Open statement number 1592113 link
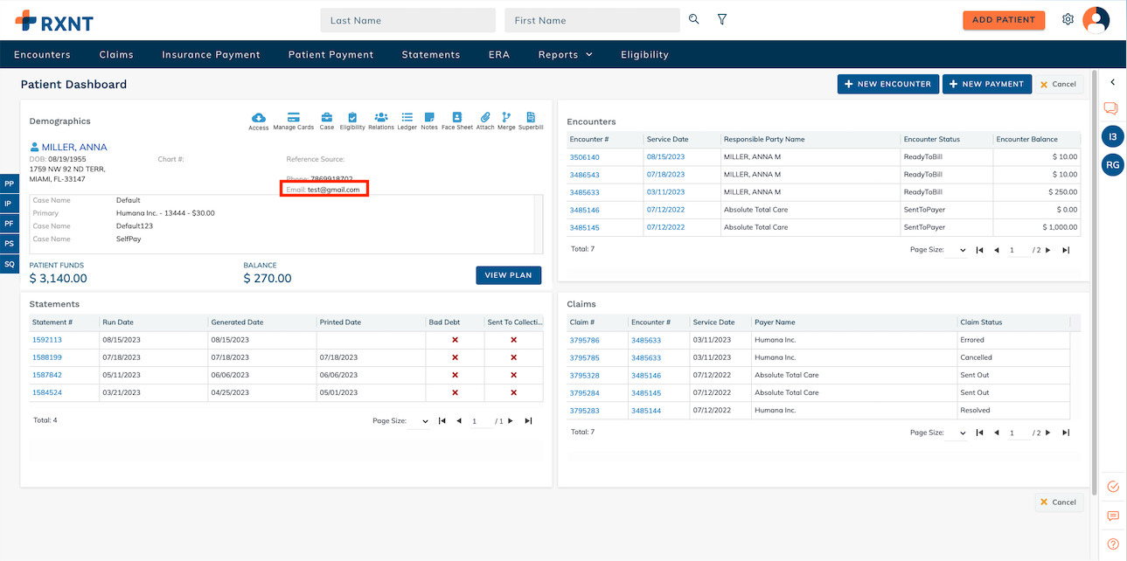The width and height of the screenshot is (1127, 561). click(x=47, y=340)
